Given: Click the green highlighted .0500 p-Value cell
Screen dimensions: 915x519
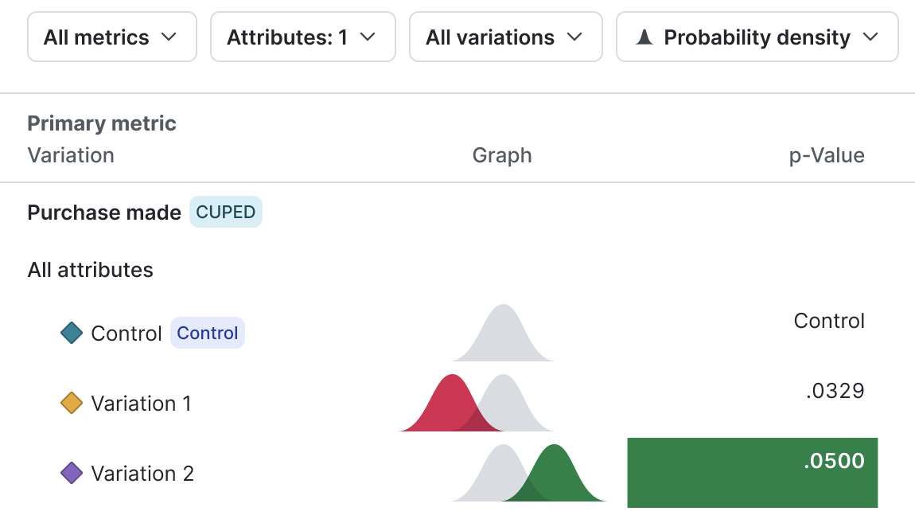Looking at the screenshot, I should pos(752,473).
